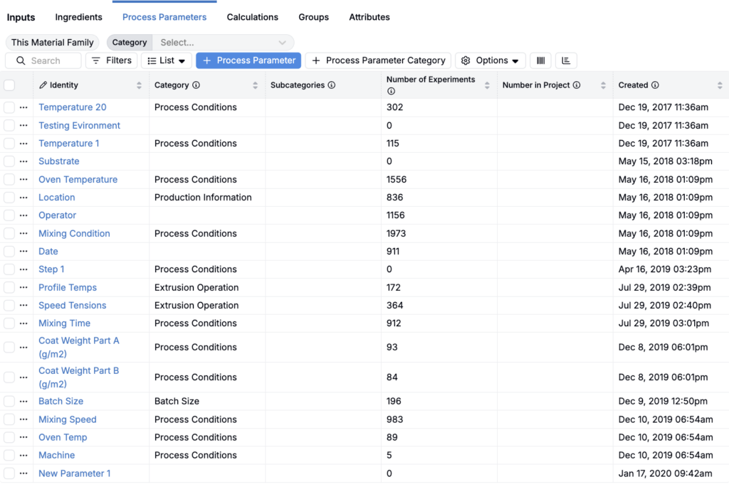Go to the Calculations tab
Screen dimensions: 729x494
pyautogui.click(x=252, y=17)
